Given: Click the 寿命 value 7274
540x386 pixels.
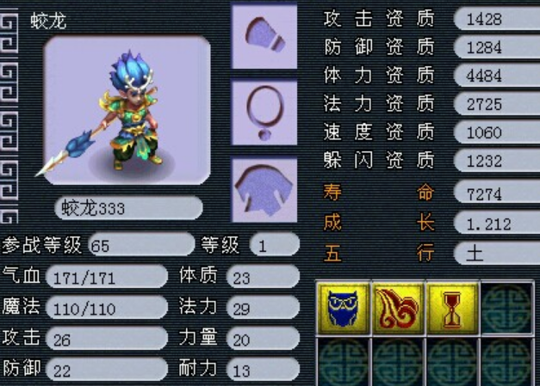Looking at the screenshot, I should [497, 193].
